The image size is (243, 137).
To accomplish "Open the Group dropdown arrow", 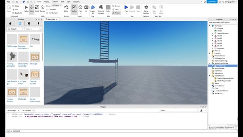I will [121, 6].
